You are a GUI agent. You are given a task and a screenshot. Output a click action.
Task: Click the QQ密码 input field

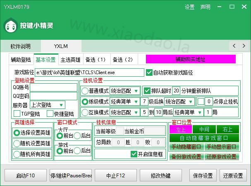(53, 96)
